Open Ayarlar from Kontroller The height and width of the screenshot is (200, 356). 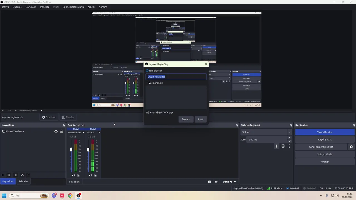pos(325,162)
